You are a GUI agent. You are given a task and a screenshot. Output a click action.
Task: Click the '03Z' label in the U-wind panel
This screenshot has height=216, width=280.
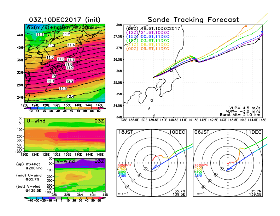tap(99, 121)
